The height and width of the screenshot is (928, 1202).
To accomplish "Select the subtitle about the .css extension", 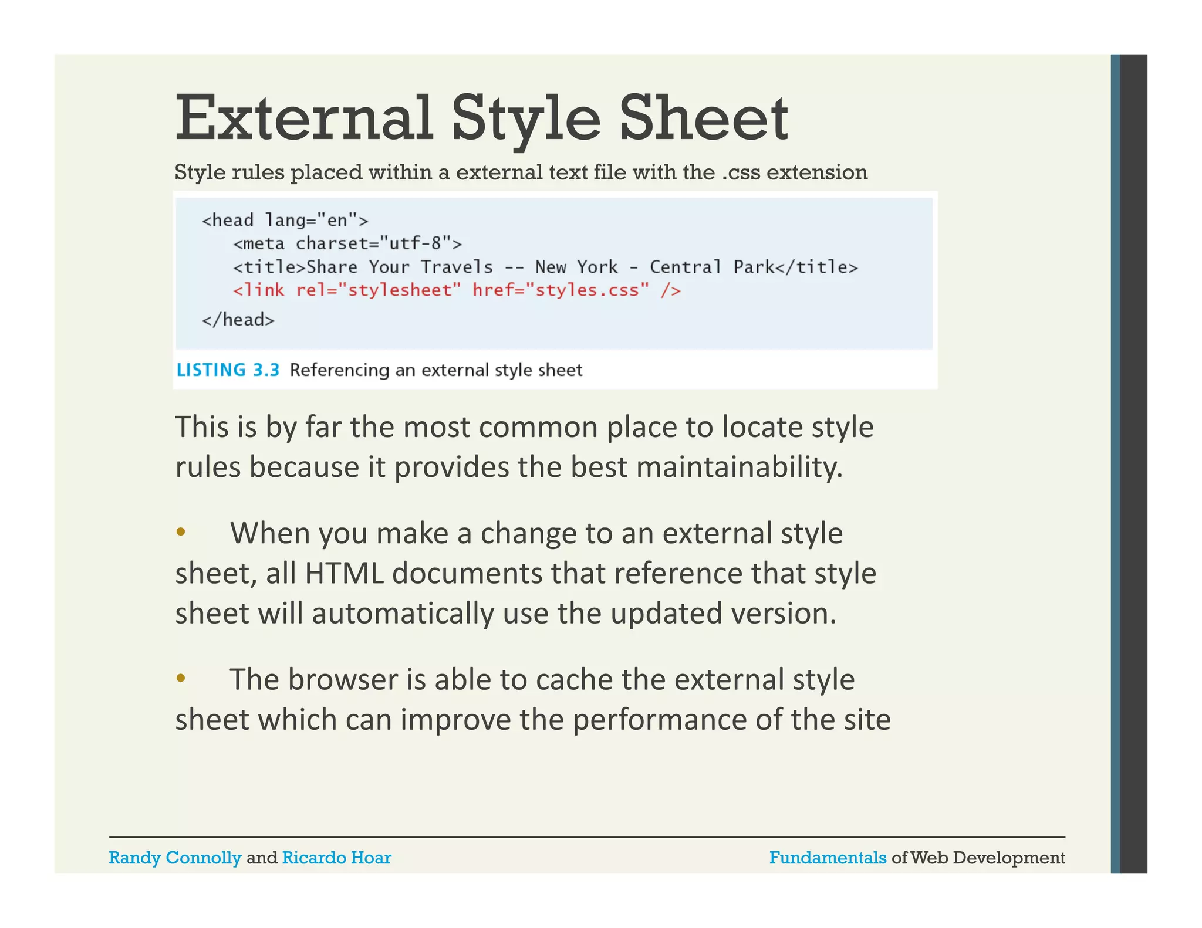I will pos(521,172).
